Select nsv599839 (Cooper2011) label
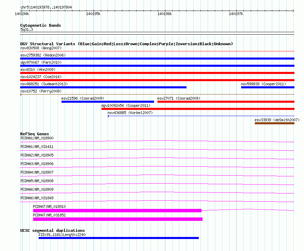This screenshot has width=304, height=251. [263, 84]
